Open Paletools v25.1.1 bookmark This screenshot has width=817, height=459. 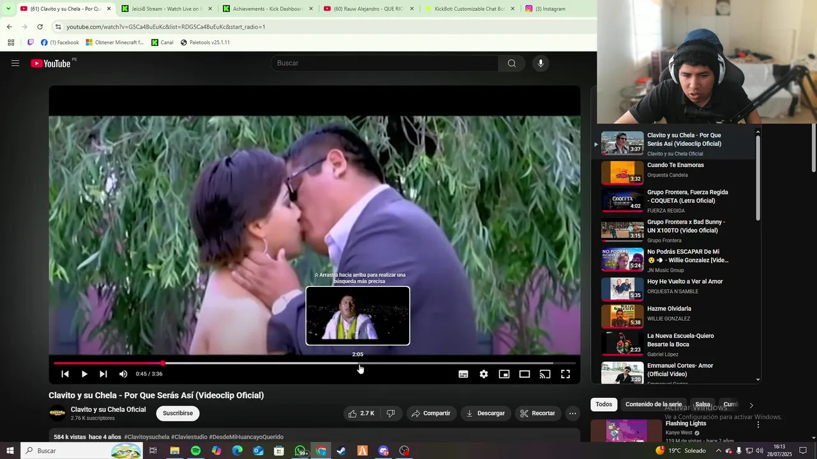[x=205, y=43]
